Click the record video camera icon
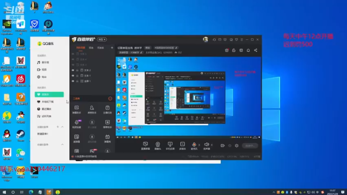Image resolution: width=347 pixels, height=195 pixels. [x=223, y=146]
